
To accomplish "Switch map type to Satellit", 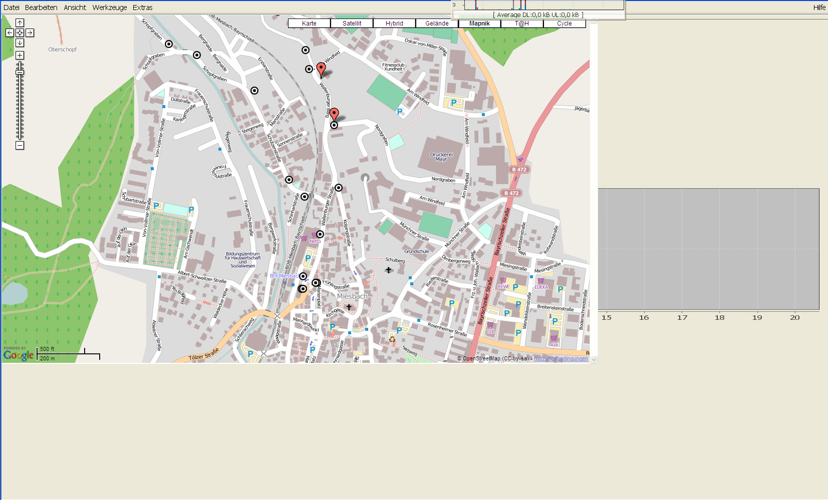I will (x=352, y=24).
